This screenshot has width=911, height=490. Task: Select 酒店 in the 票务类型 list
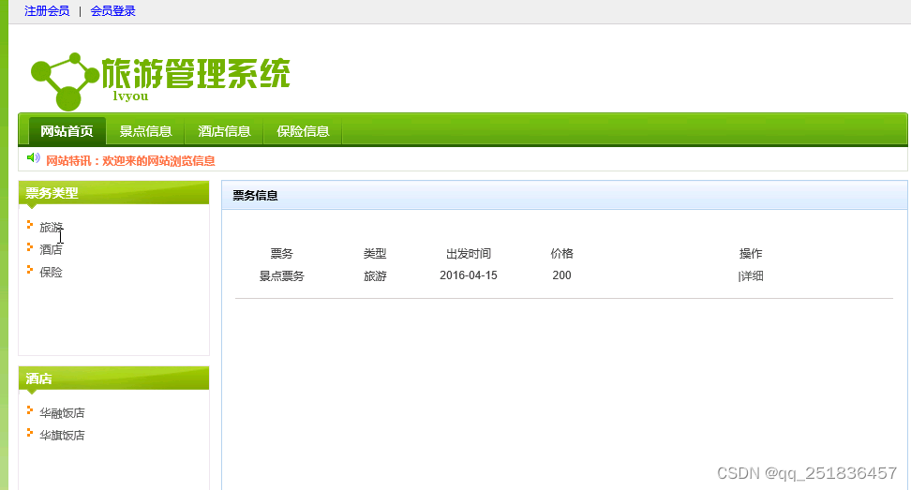[52, 249]
